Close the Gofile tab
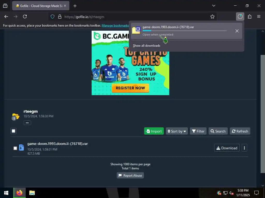 (65, 6)
